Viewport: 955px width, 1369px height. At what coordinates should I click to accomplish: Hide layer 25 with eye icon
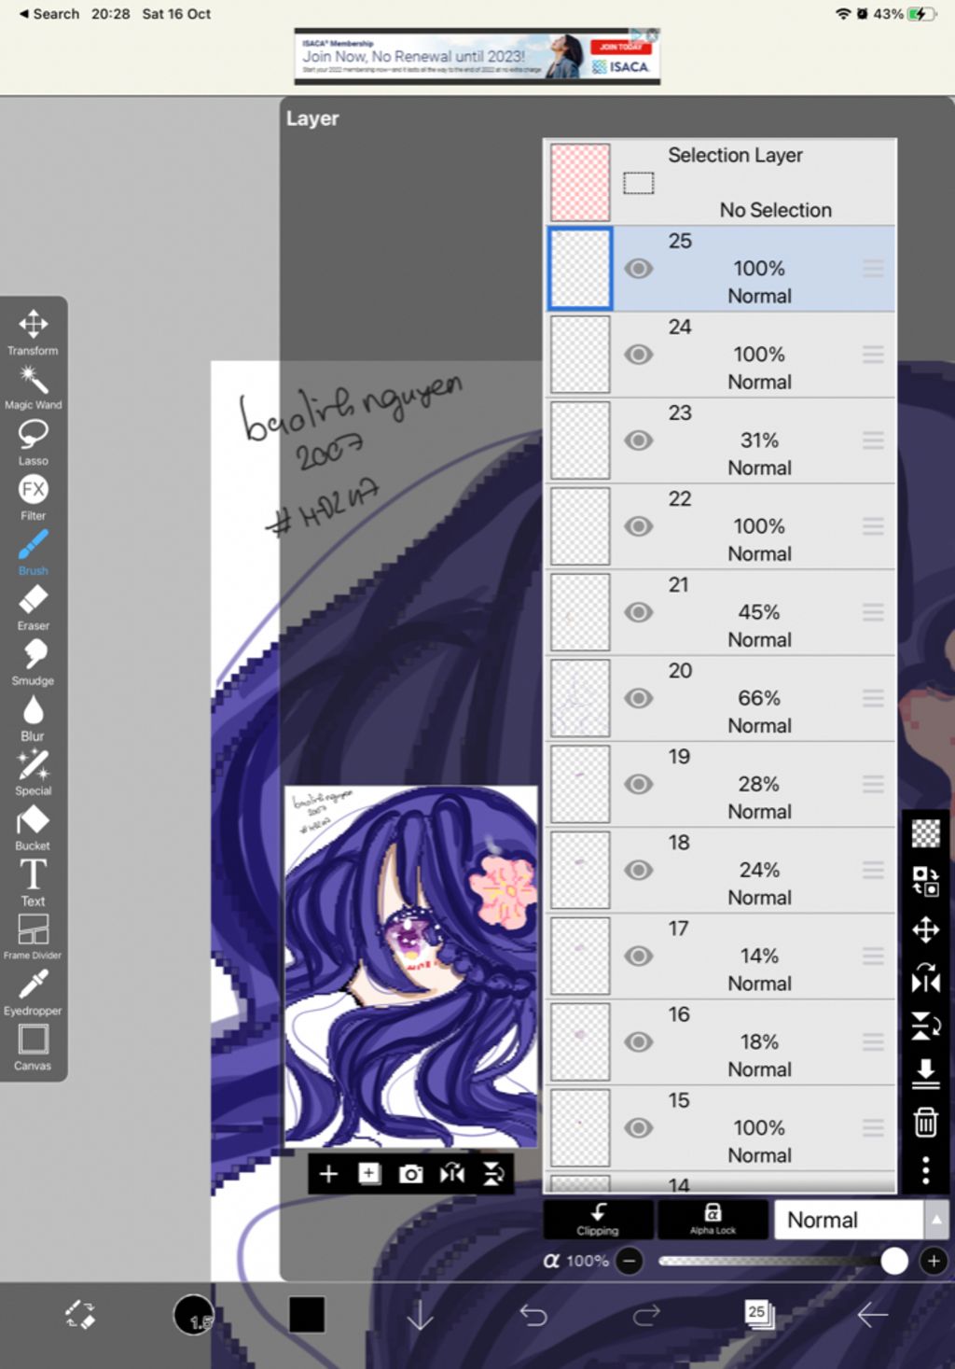638,269
